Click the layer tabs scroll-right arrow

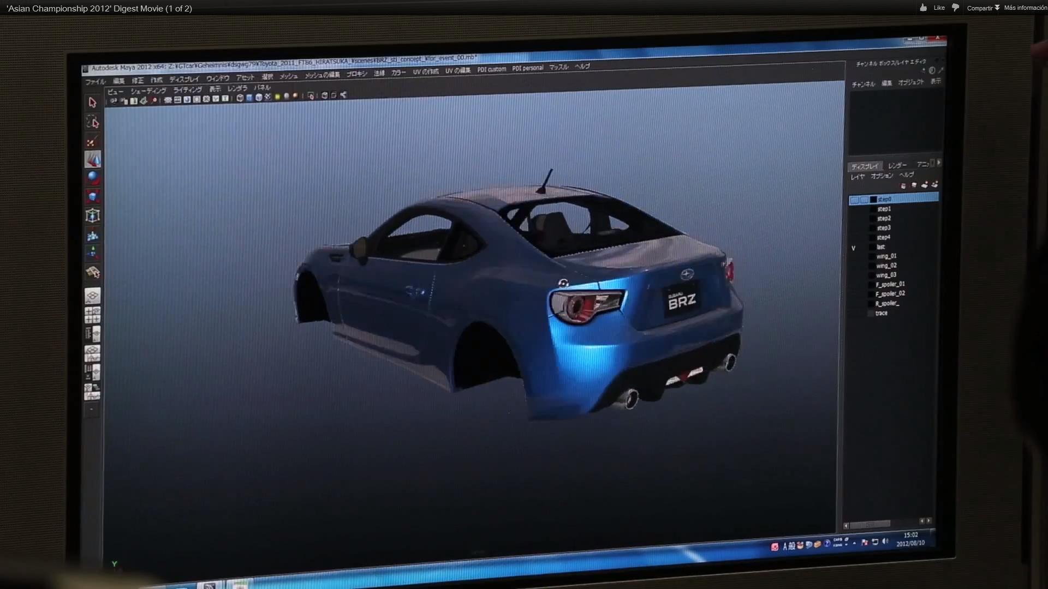tap(939, 163)
